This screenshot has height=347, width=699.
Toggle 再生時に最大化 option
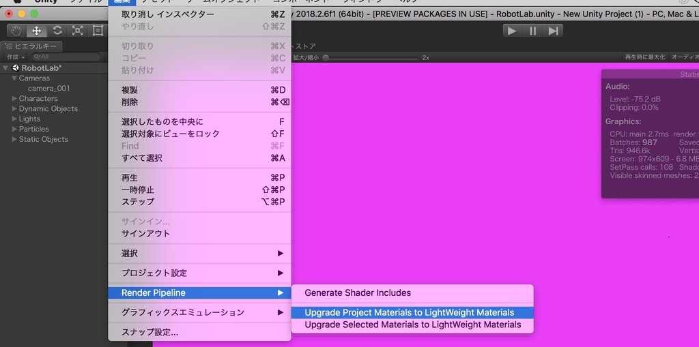coord(644,57)
